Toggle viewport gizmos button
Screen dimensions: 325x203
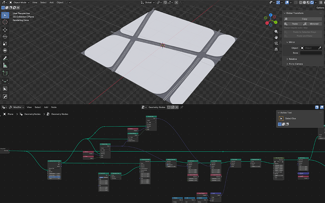click(x=278, y=2)
